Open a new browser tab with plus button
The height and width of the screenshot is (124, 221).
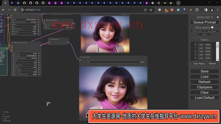pyautogui.click(x=178, y=3)
